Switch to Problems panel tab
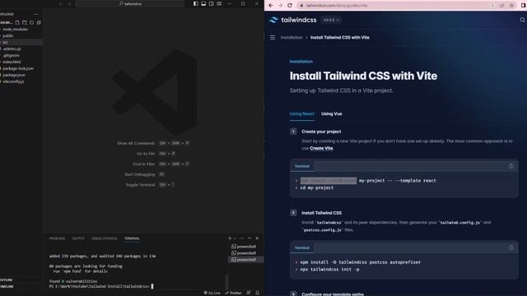 point(57,238)
